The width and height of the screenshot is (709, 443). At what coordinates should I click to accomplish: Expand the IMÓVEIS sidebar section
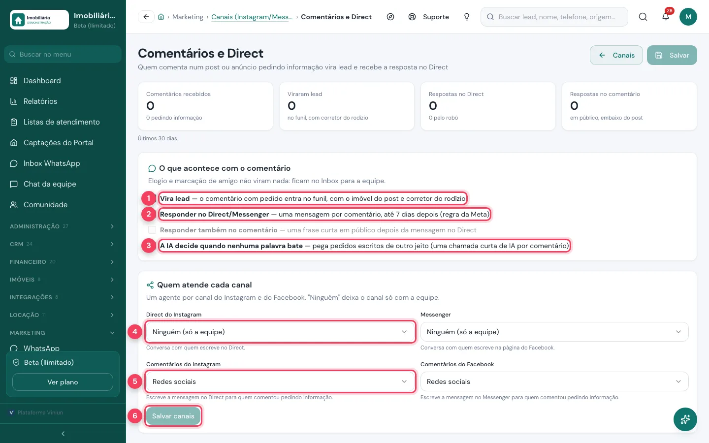63,280
